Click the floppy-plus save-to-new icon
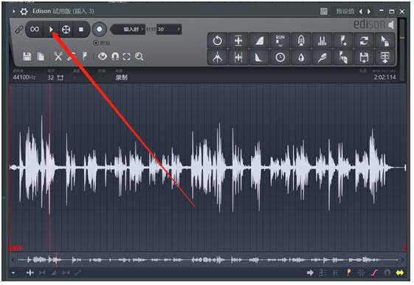This screenshot has height=285, width=414. (x=364, y=58)
